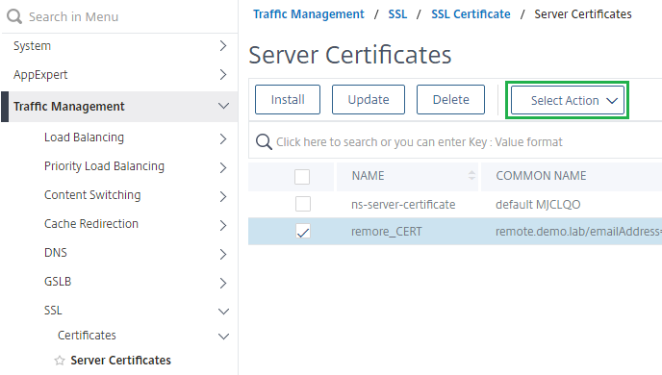Click the ns-server-certificate name cell
662x375 pixels.
click(x=403, y=205)
